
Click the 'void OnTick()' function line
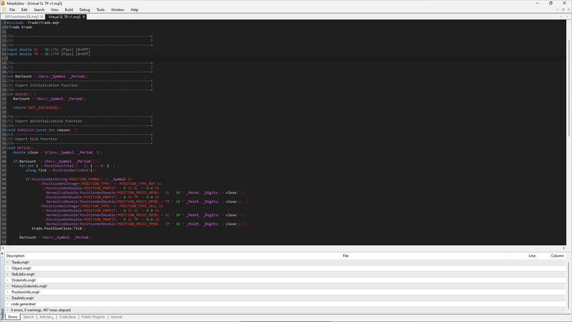(22, 148)
